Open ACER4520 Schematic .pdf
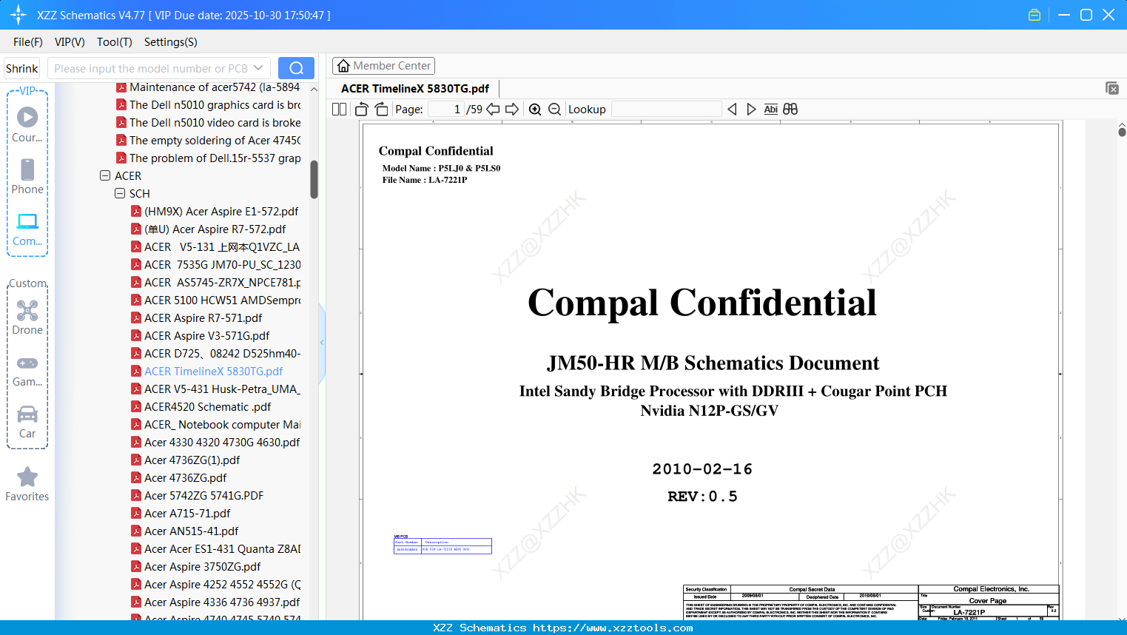1127x635 pixels. tap(207, 407)
